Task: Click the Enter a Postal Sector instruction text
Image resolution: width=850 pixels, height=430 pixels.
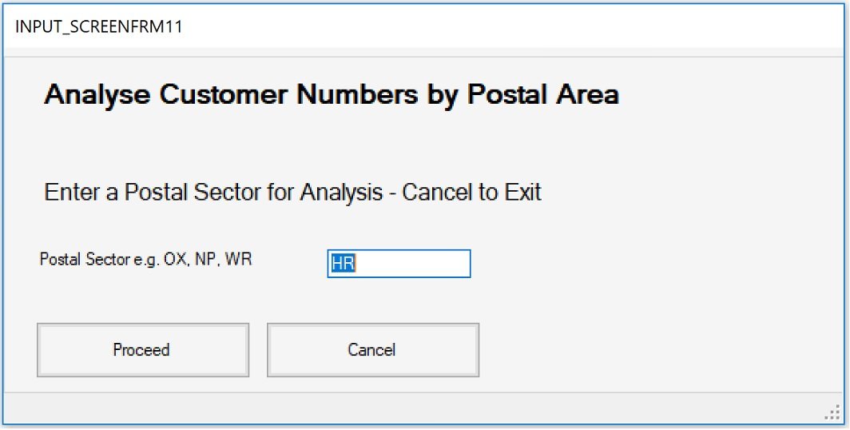Action: tap(292, 193)
